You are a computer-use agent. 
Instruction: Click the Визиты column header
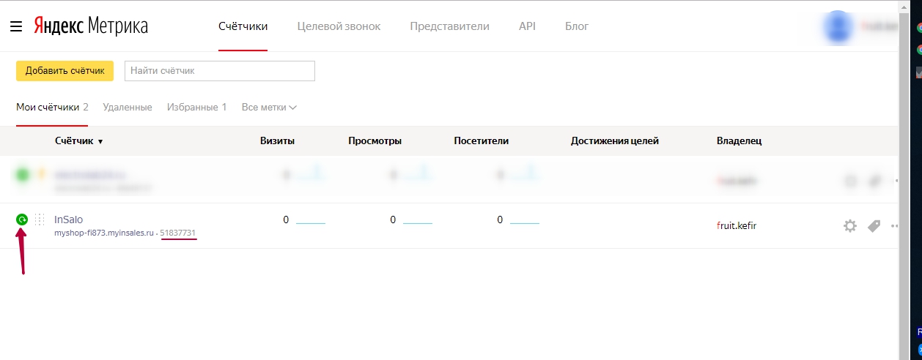tap(277, 141)
